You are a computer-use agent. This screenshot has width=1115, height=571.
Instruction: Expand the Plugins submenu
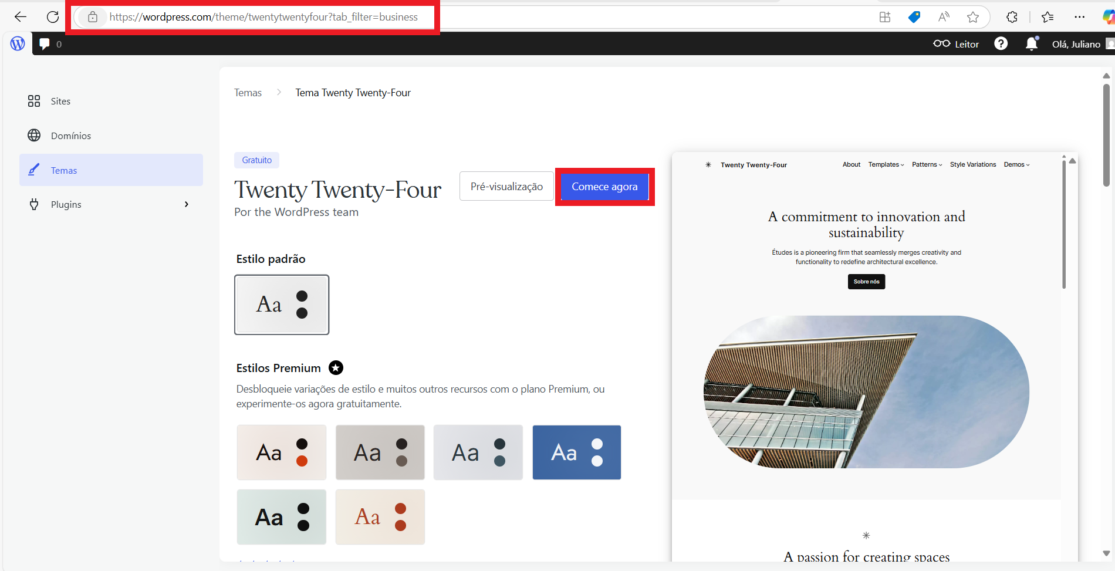(186, 204)
